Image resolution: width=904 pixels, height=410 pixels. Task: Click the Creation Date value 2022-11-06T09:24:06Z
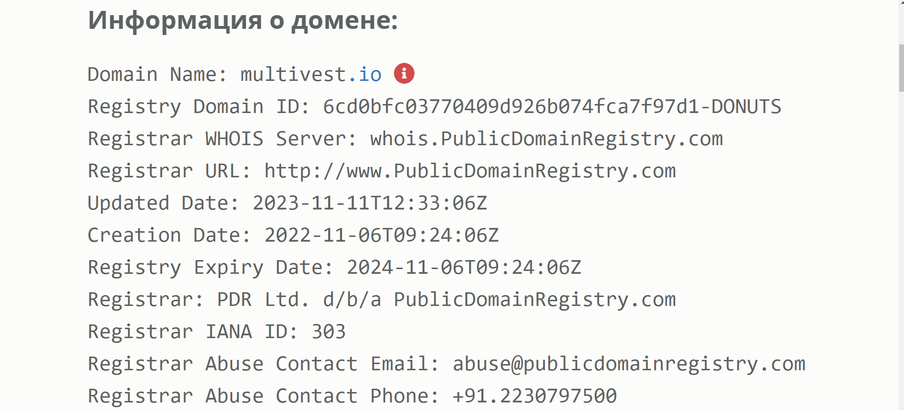[x=381, y=236]
